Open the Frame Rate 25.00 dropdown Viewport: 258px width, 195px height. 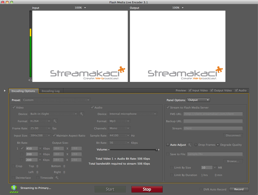tap(40, 128)
